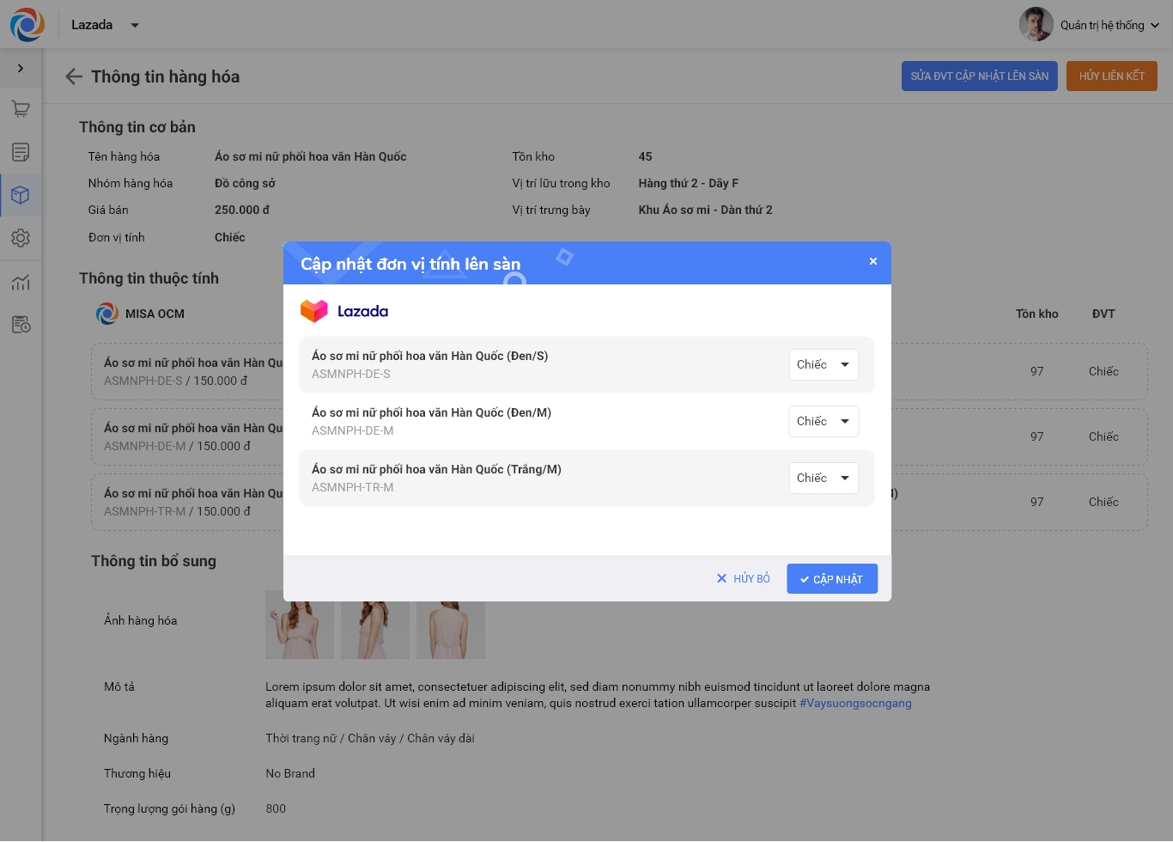Click the back arrow beside Thông tin hàng hóa

(74, 76)
